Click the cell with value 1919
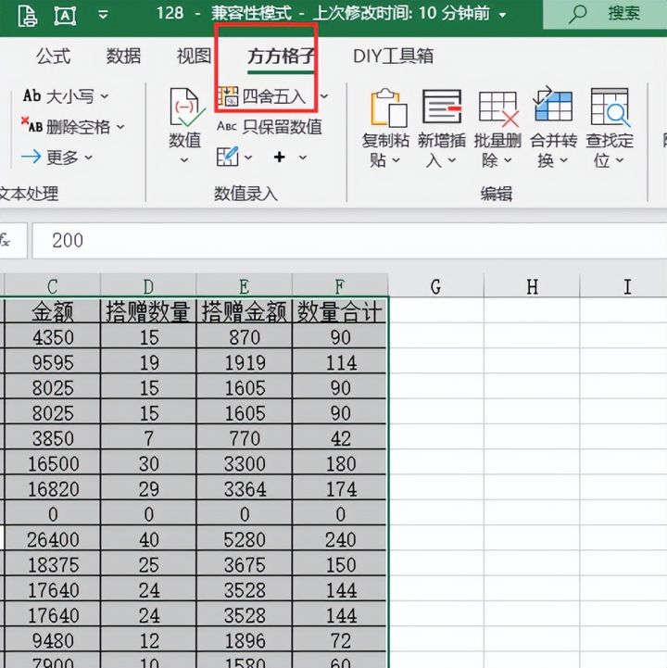The image size is (667, 668). tap(244, 362)
